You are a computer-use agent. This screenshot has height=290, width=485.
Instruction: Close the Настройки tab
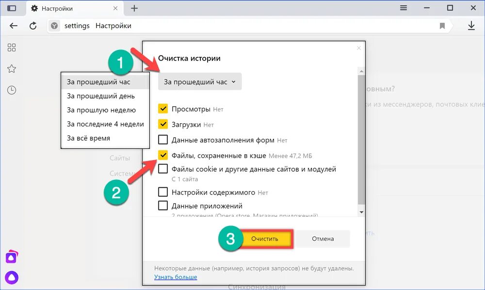115,8
